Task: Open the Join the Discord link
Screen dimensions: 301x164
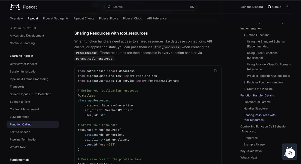Action: [252, 7]
